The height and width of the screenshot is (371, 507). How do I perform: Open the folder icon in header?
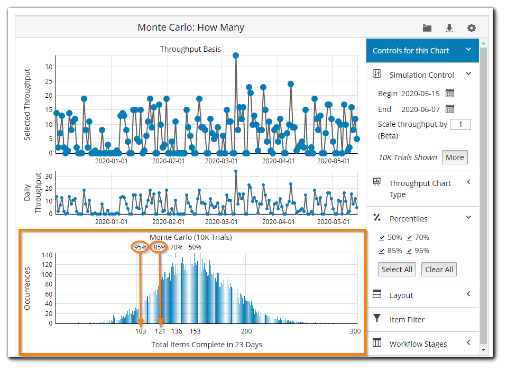pos(427,28)
